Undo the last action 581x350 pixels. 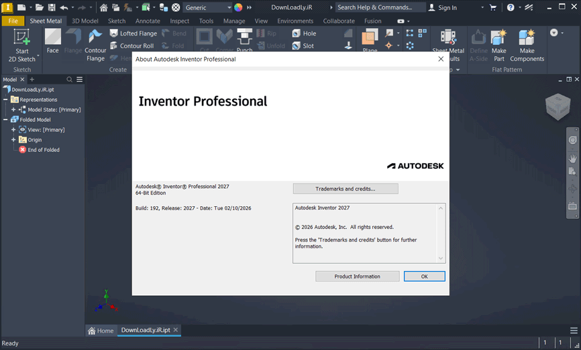point(64,7)
